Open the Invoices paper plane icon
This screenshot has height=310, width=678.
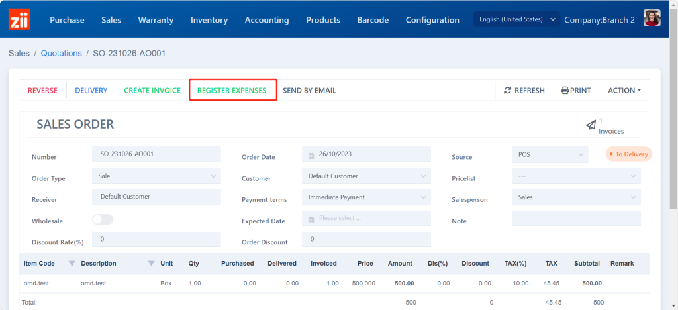(x=591, y=125)
